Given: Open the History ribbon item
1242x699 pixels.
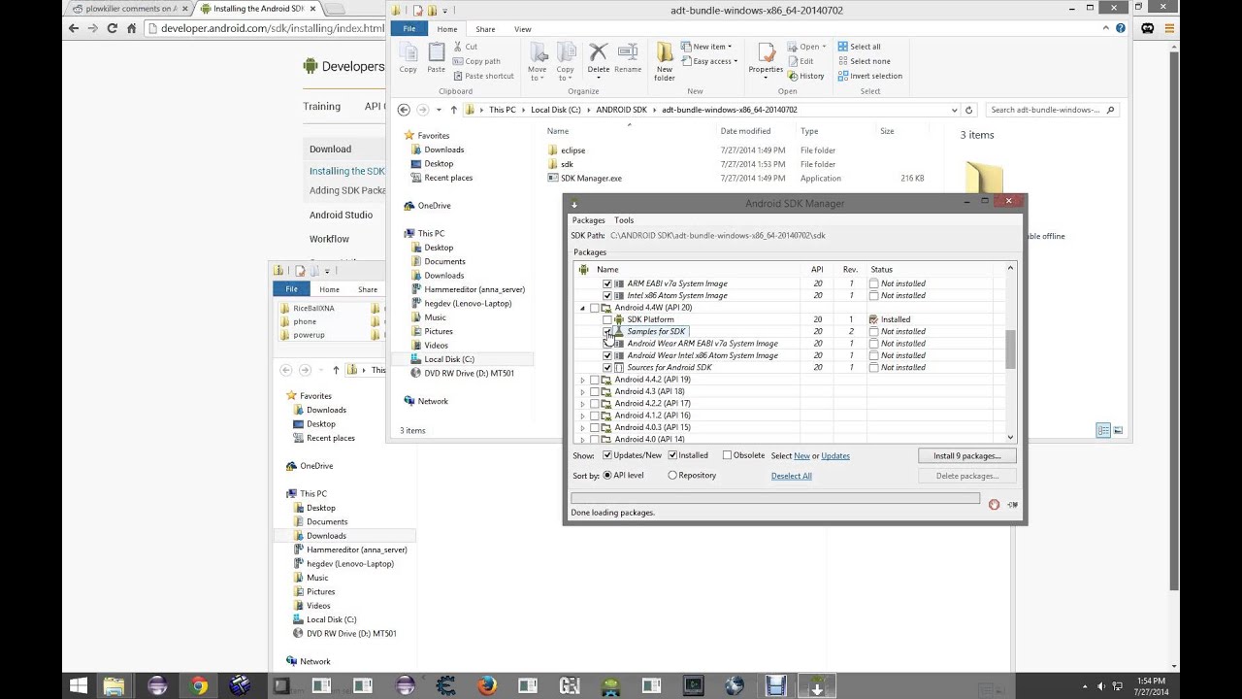Looking at the screenshot, I should click(805, 76).
